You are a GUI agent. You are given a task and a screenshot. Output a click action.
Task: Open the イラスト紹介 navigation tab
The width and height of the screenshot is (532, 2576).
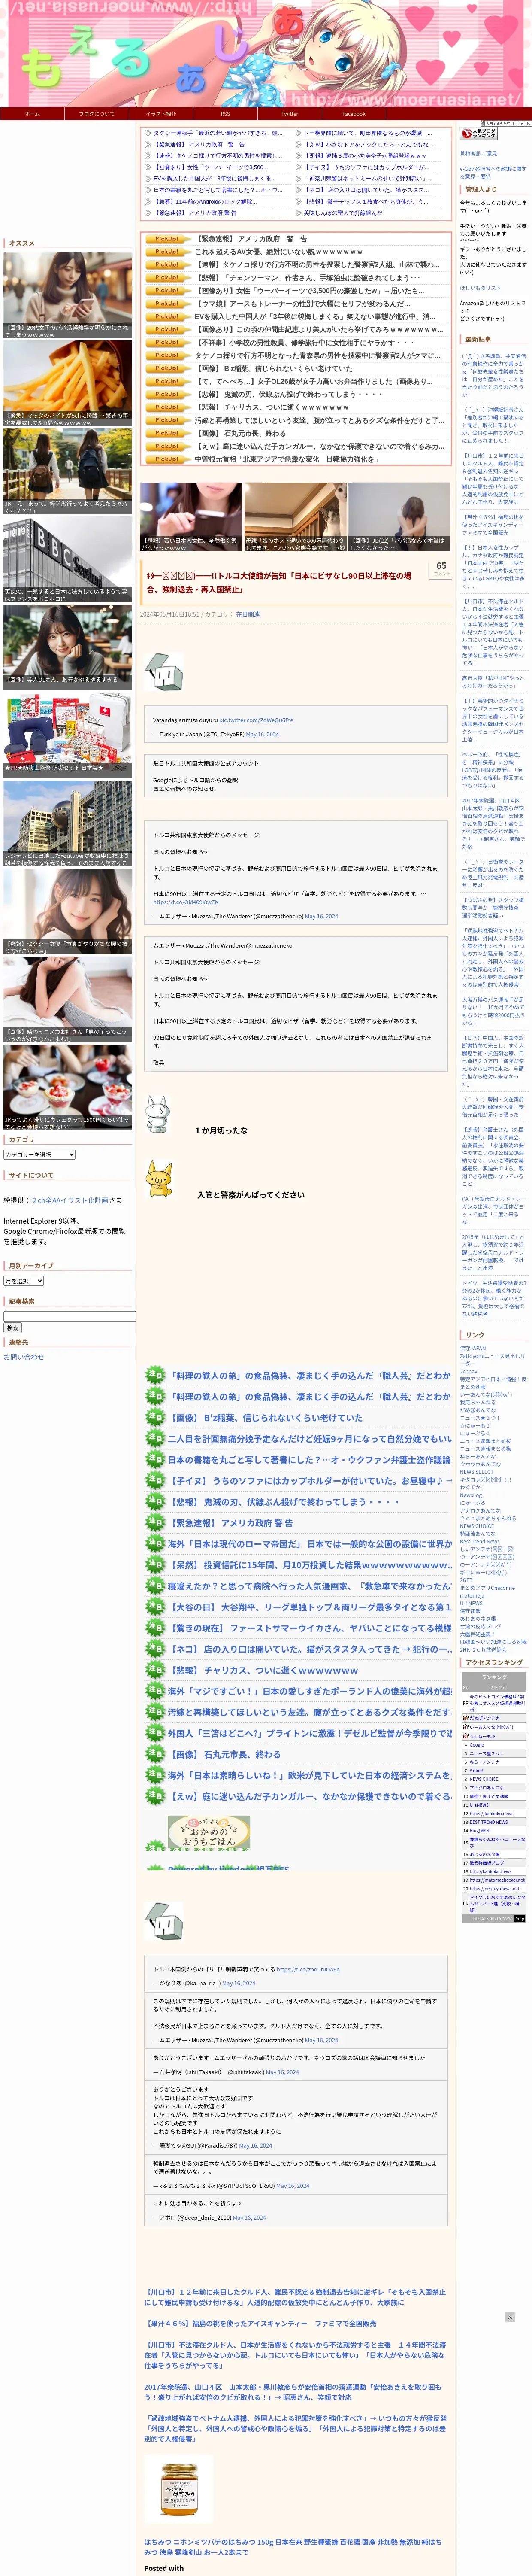(160, 114)
